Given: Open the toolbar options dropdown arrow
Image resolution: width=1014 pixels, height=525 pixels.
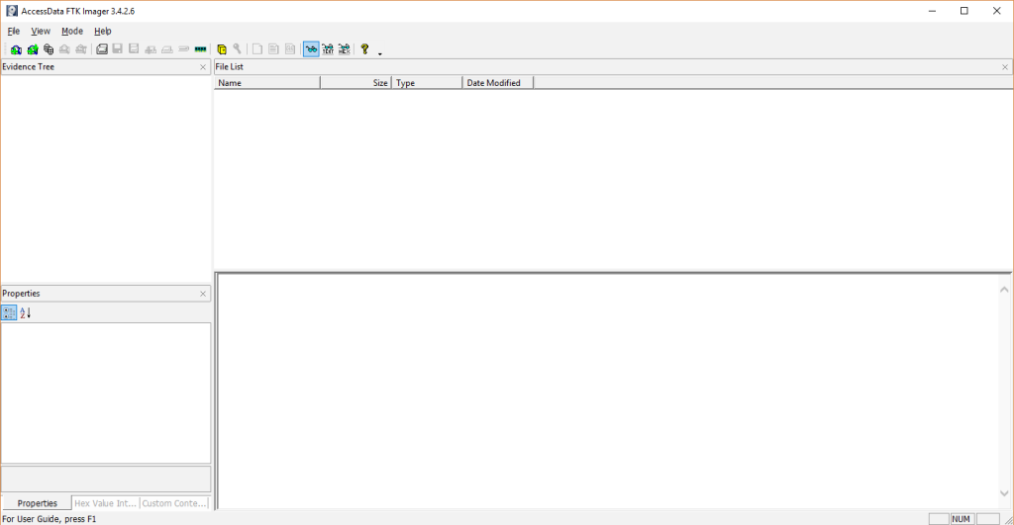Looking at the screenshot, I should point(380,53).
